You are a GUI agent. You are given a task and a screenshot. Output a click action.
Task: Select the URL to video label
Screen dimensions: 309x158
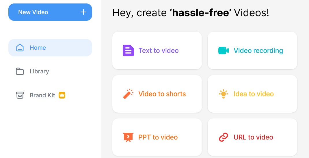254,137
